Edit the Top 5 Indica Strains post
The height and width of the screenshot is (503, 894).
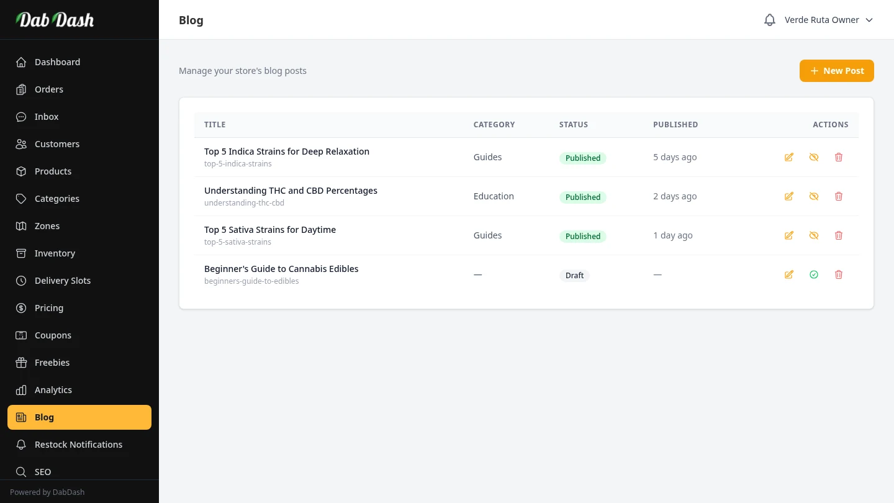point(789,157)
